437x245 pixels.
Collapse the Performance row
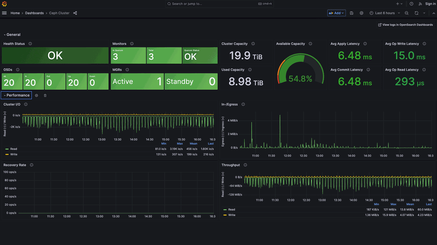coord(16,95)
